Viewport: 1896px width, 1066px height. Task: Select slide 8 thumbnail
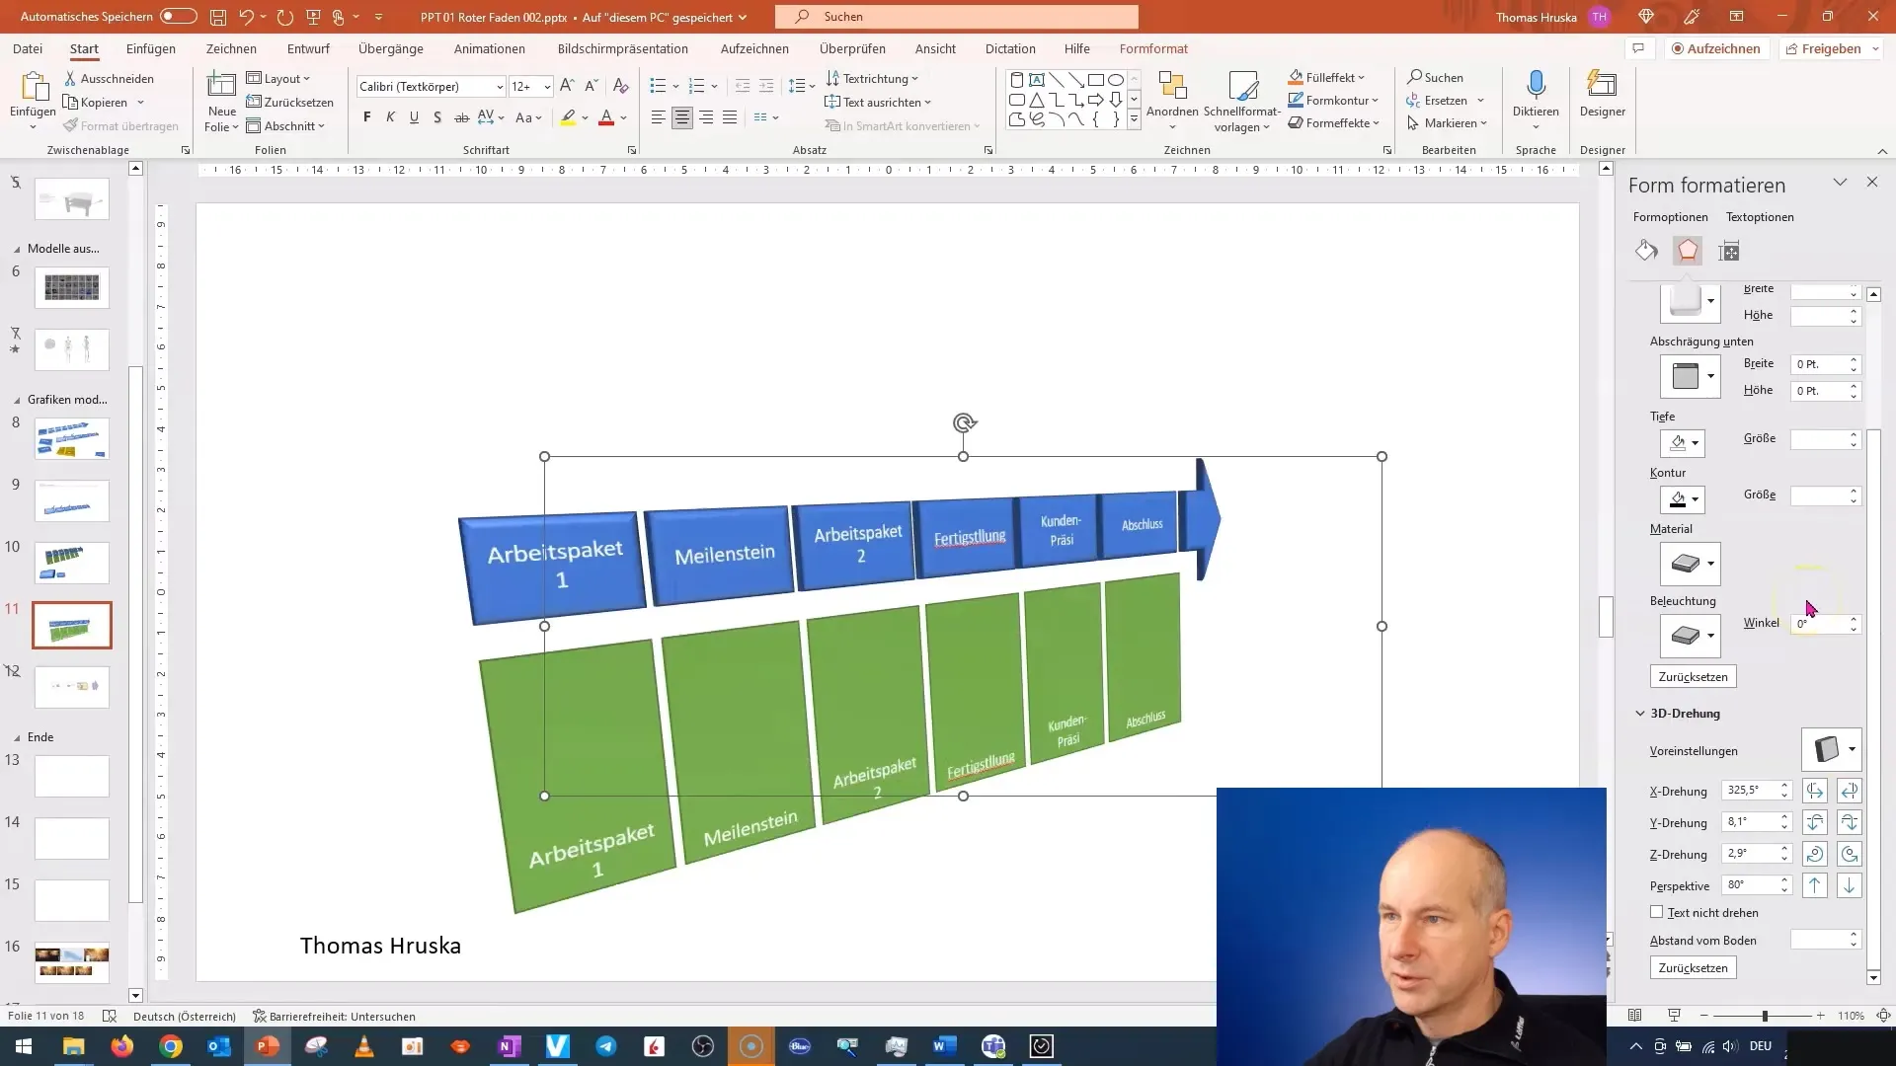pos(72,438)
